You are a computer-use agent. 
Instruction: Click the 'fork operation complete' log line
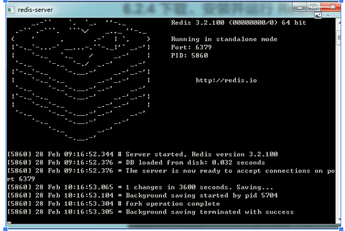click(113, 203)
